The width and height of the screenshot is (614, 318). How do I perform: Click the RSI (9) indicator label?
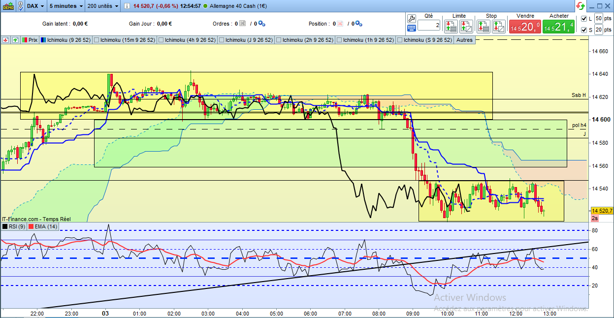pos(13,226)
